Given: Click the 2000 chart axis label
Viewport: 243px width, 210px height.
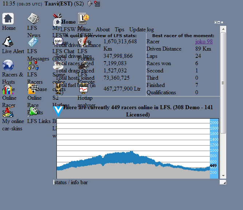Looking at the screenshot, I should coord(214,123).
